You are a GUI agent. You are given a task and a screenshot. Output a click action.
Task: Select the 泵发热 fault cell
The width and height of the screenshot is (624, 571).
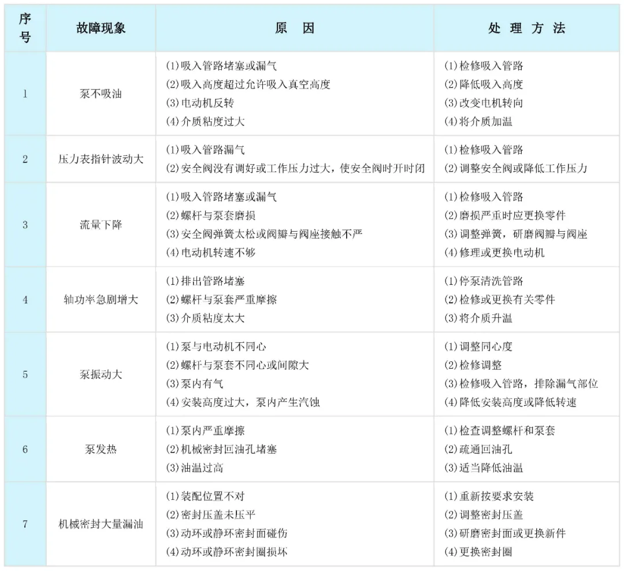pyautogui.click(x=101, y=448)
